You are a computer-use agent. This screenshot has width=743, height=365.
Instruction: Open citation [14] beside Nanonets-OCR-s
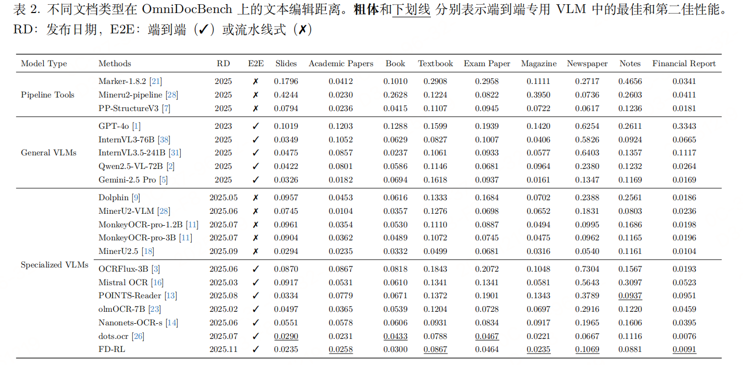pyautogui.click(x=171, y=323)
